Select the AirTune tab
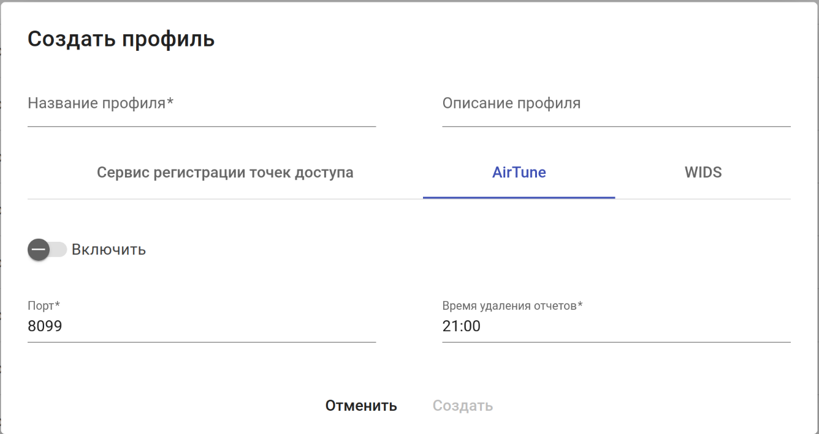Viewport: 819px width, 434px height. pyautogui.click(x=519, y=173)
